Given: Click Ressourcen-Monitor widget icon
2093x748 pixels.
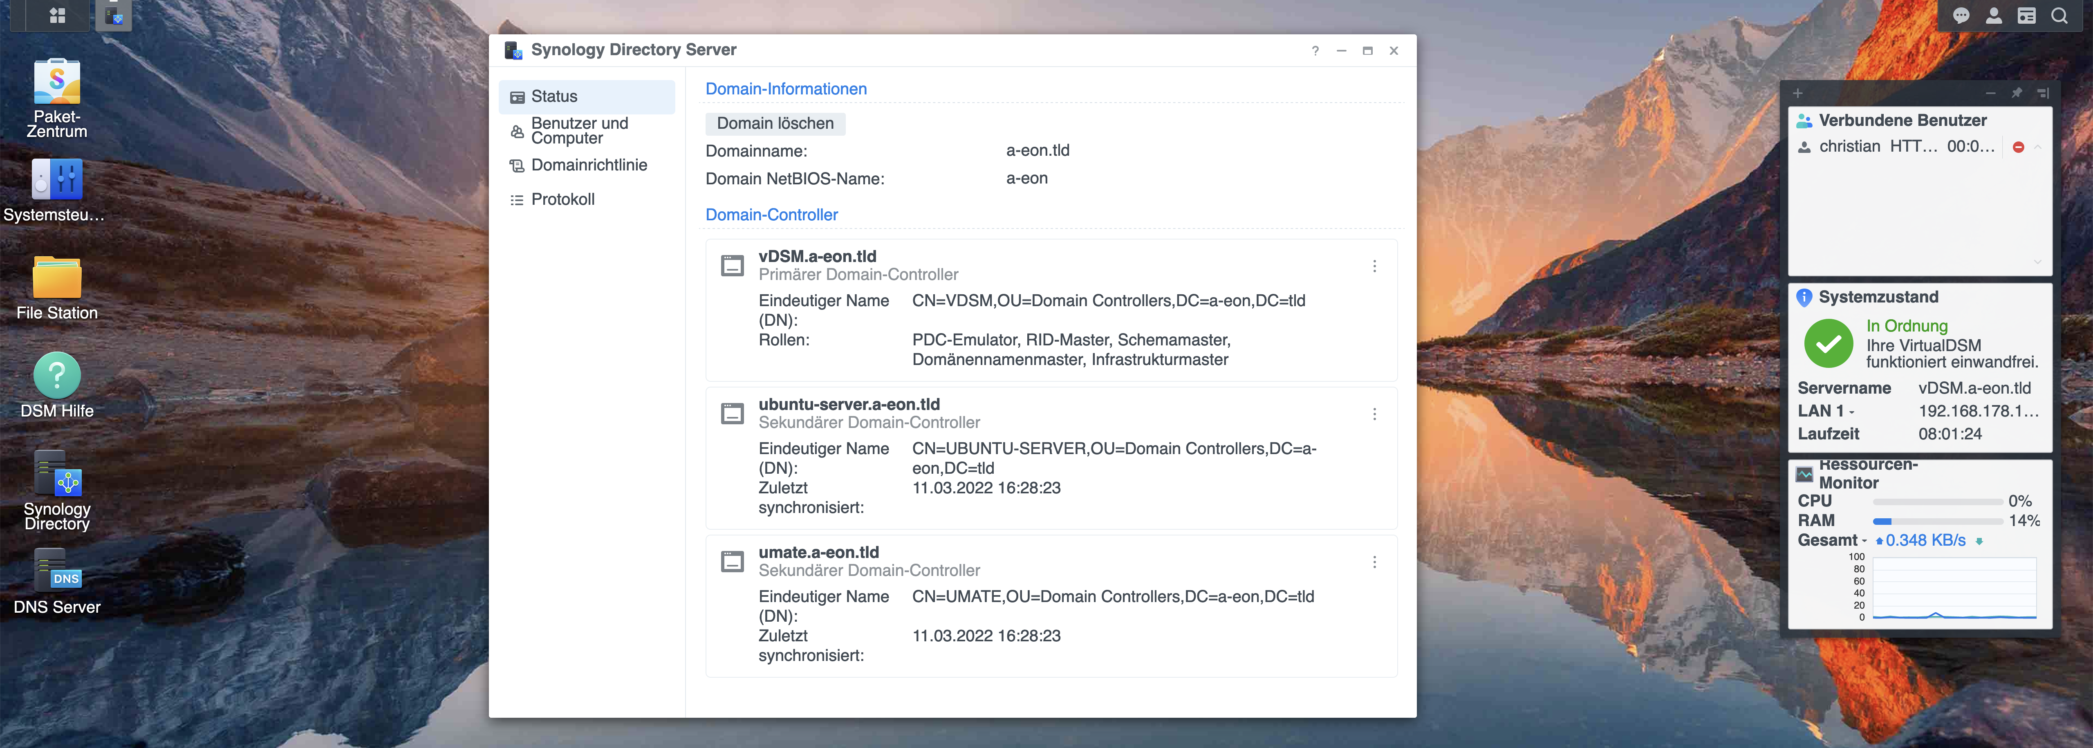Looking at the screenshot, I should (x=1804, y=473).
